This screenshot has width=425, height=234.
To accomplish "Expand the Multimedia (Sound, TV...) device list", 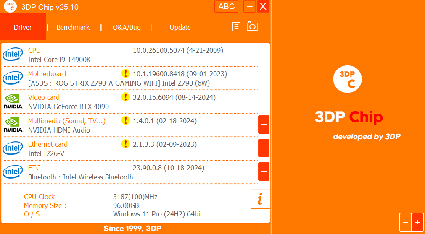I will pos(264,125).
